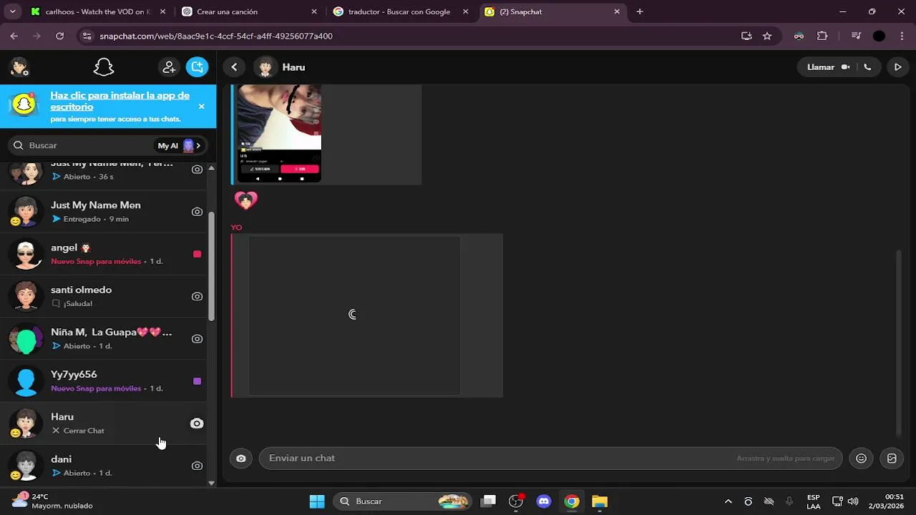Image resolution: width=916 pixels, height=515 pixels.
Task: Click the install app icon in address bar
Action: click(x=746, y=36)
